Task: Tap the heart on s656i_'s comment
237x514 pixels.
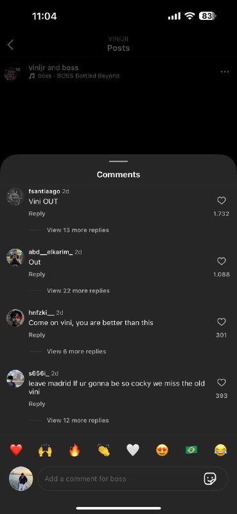Action: pyautogui.click(x=222, y=382)
